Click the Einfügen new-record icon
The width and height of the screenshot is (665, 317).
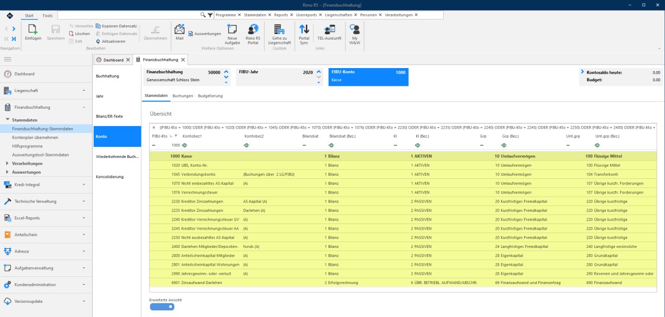[x=33, y=29]
